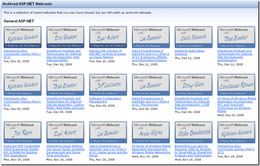Follow the SharePoint .COM Branding link
The image size is (260, 166).
[x=192, y=103]
